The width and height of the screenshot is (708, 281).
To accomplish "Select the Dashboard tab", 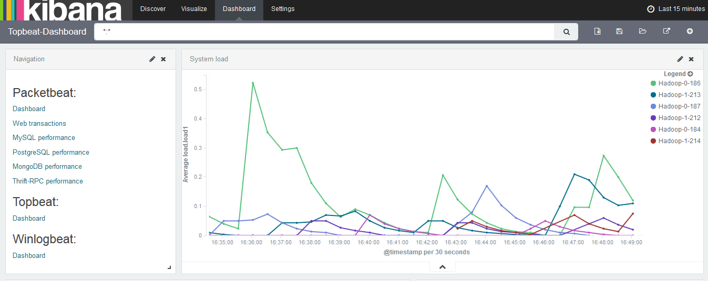I will click(239, 9).
